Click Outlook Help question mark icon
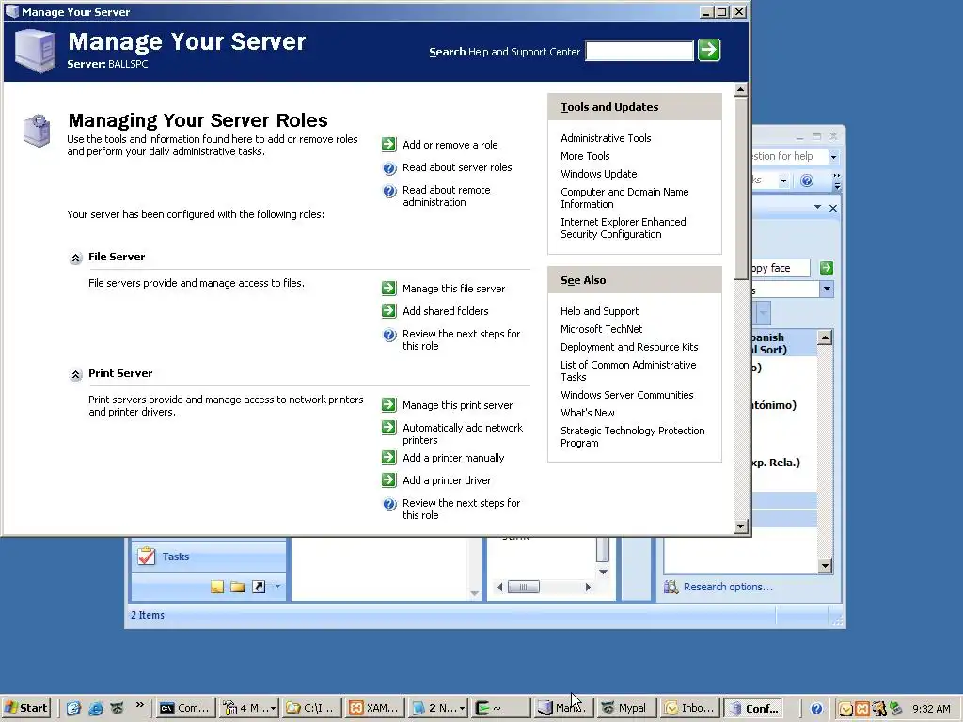This screenshot has width=963, height=722. click(807, 180)
